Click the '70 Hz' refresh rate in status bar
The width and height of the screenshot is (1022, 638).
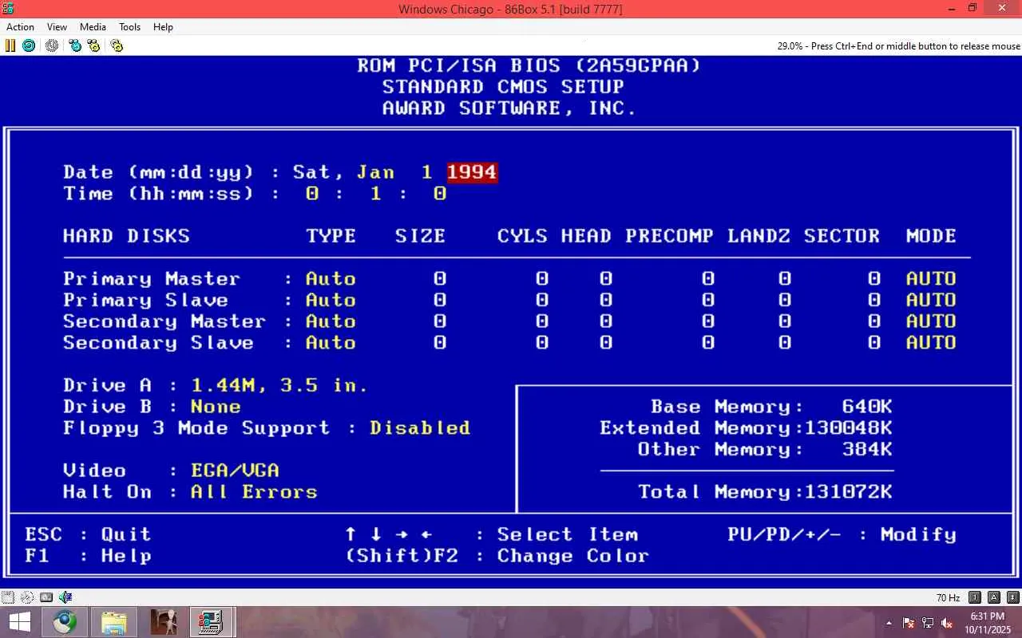click(948, 598)
